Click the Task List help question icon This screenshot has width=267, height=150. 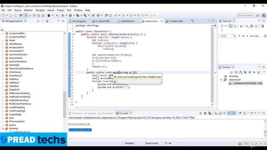(265, 36)
